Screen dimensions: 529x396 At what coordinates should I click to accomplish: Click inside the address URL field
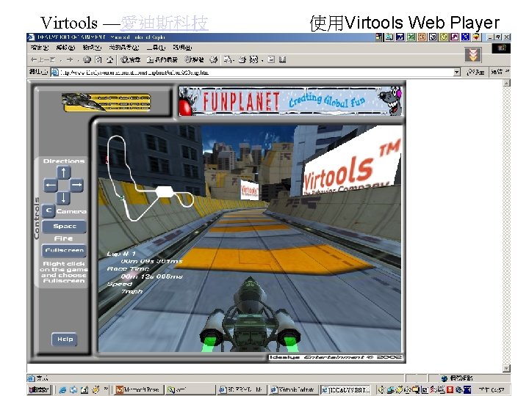(256, 72)
